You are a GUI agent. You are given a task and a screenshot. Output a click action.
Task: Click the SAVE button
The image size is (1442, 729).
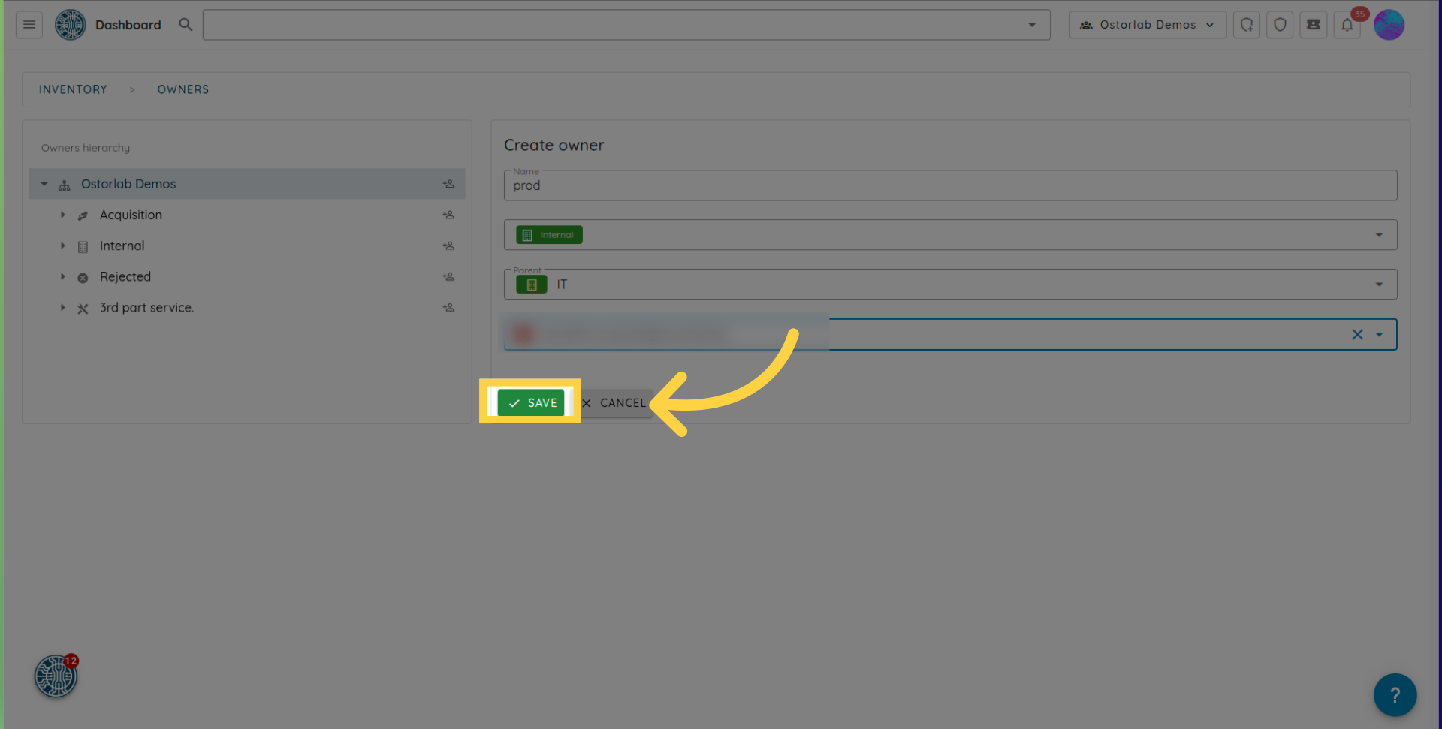tap(531, 403)
